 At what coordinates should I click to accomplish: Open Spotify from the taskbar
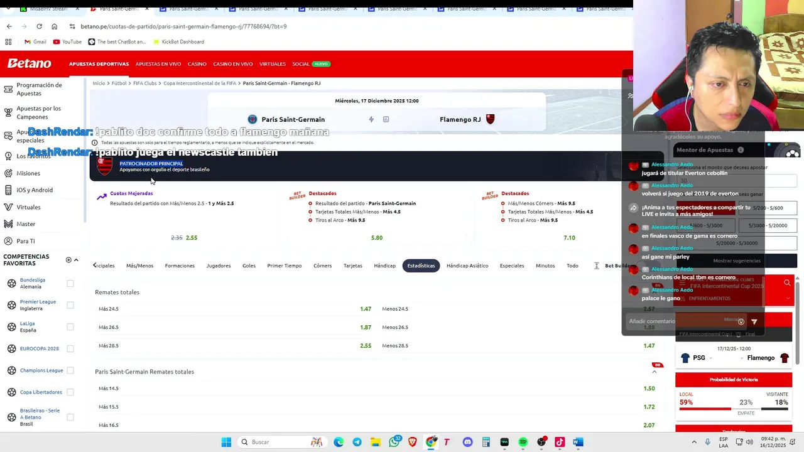(x=523, y=442)
